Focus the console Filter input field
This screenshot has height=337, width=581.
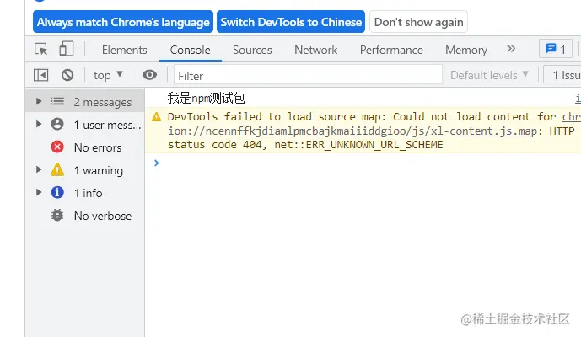[x=309, y=76]
